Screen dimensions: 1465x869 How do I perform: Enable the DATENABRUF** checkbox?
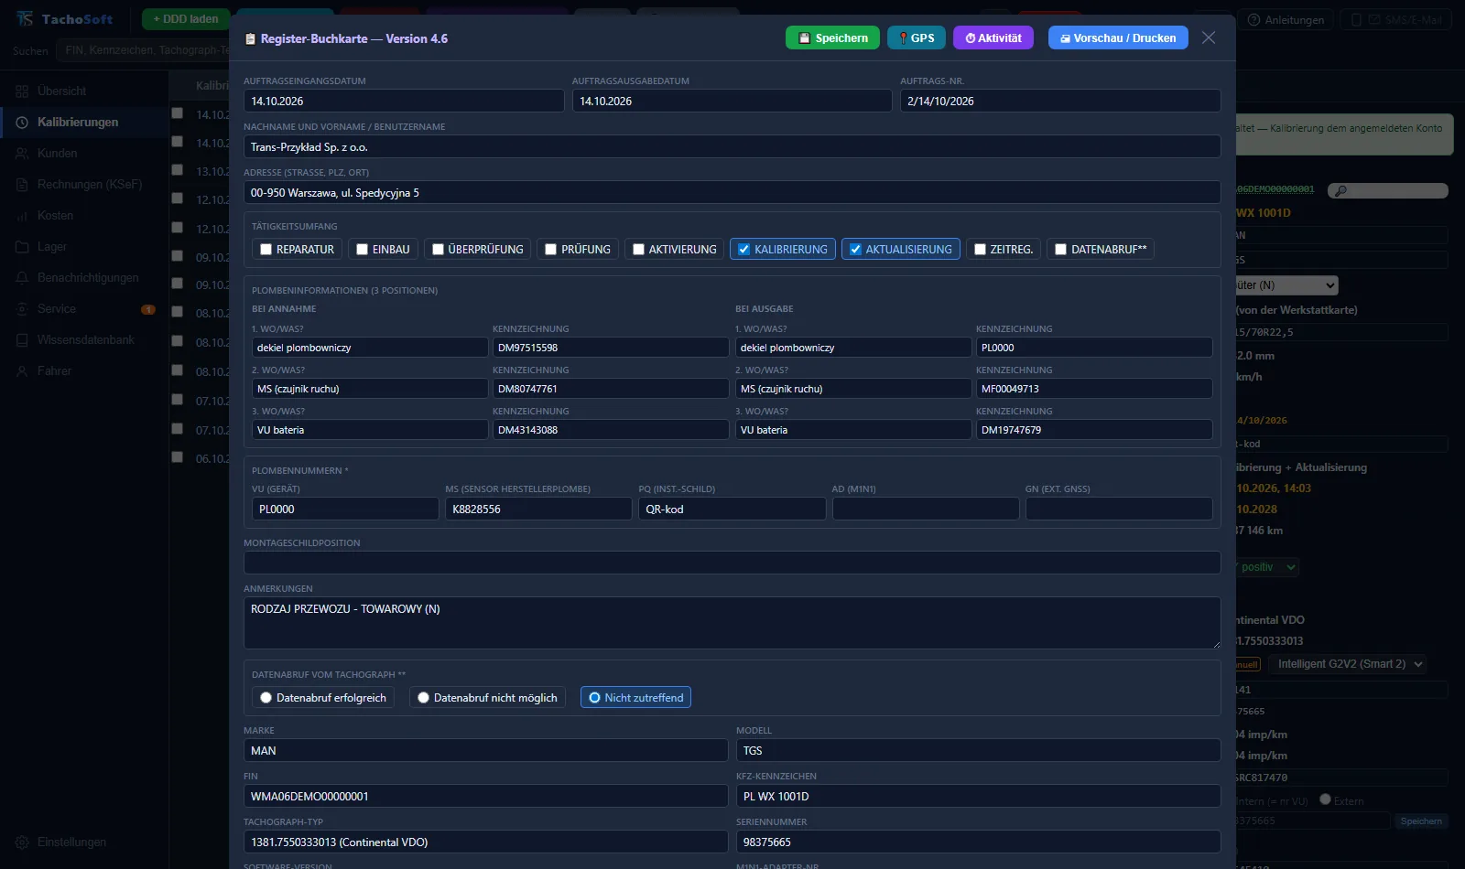pos(1061,249)
